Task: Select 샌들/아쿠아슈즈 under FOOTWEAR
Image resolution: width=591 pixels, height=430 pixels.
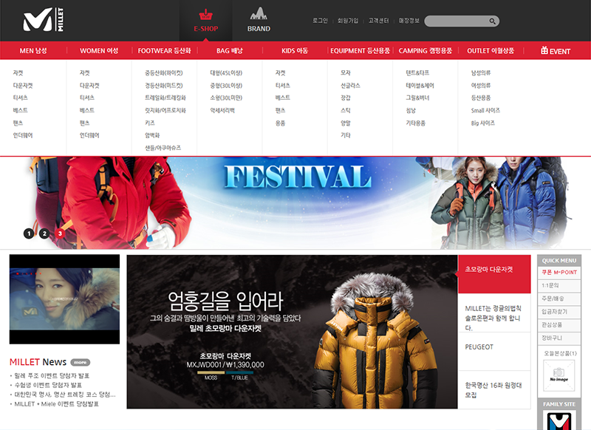Action: click(x=163, y=148)
